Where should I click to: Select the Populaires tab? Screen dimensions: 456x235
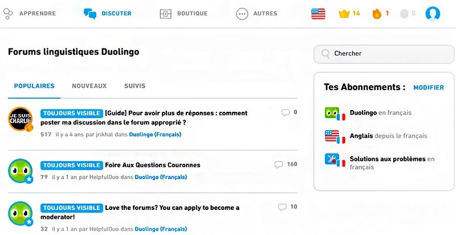[34, 86]
